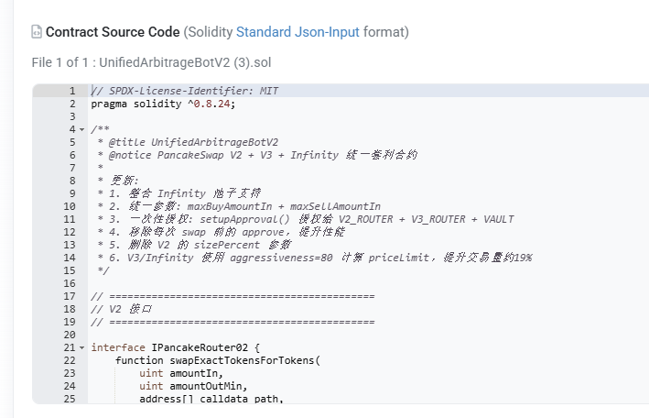Click the swap approve comment on line 12

pos(222,232)
